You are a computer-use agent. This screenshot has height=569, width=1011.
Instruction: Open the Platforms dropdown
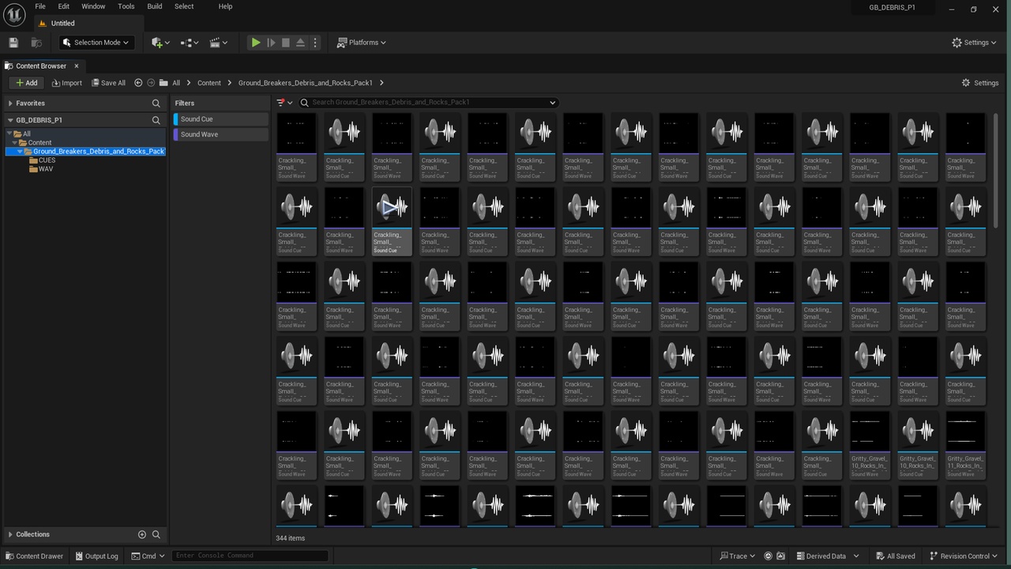[x=362, y=43]
